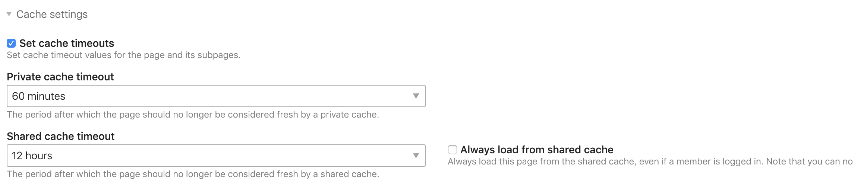Click the "Set cache timeouts" label text
Image resolution: width=867 pixels, height=192 pixels.
coord(67,43)
